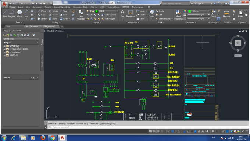This screenshot has width=250, height=141.
Task: Expand the WDDEMO project node
Action: click(5, 56)
